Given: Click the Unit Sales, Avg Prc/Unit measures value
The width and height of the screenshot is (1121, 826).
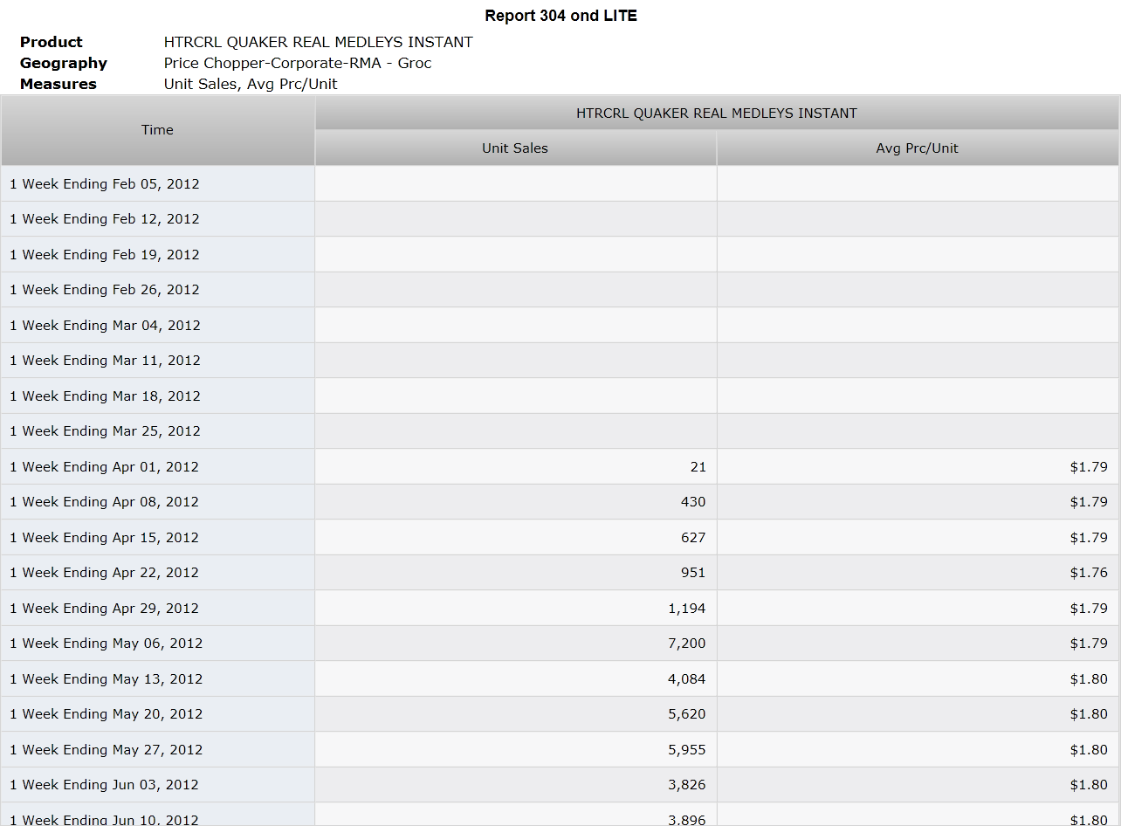Looking at the screenshot, I should click(x=251, y=84).
